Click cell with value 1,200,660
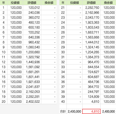This screenshot has width=116, height=114. (32, 52)
